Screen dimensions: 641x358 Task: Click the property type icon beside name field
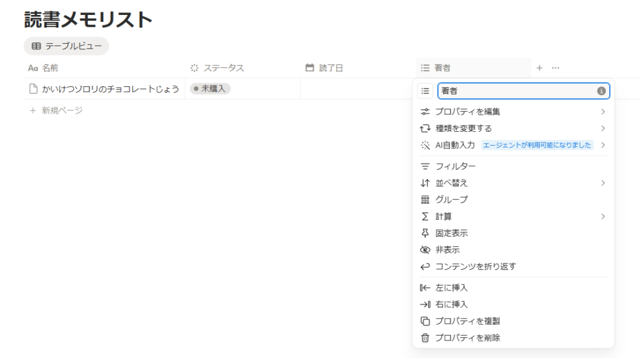point(426,91)
